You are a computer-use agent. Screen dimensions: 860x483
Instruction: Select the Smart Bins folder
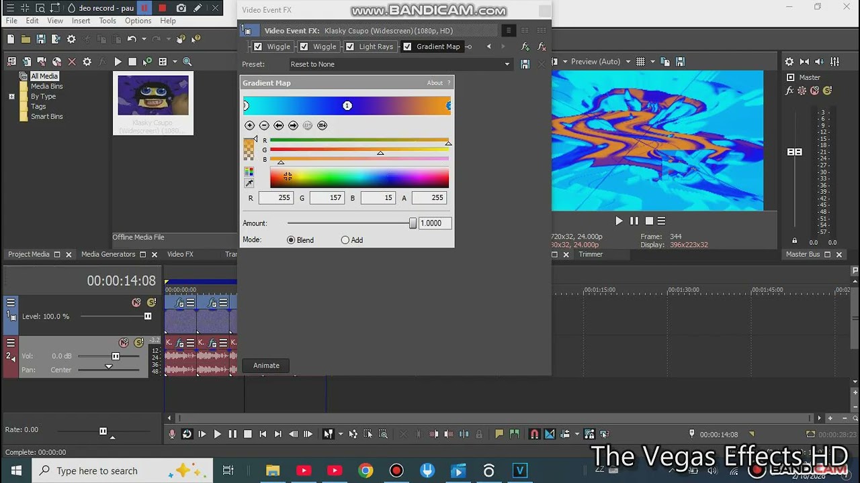point(46,116)
